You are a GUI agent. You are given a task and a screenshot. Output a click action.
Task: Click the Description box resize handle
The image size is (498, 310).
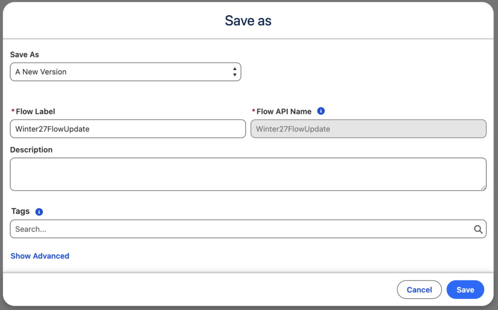click(483, 188)
